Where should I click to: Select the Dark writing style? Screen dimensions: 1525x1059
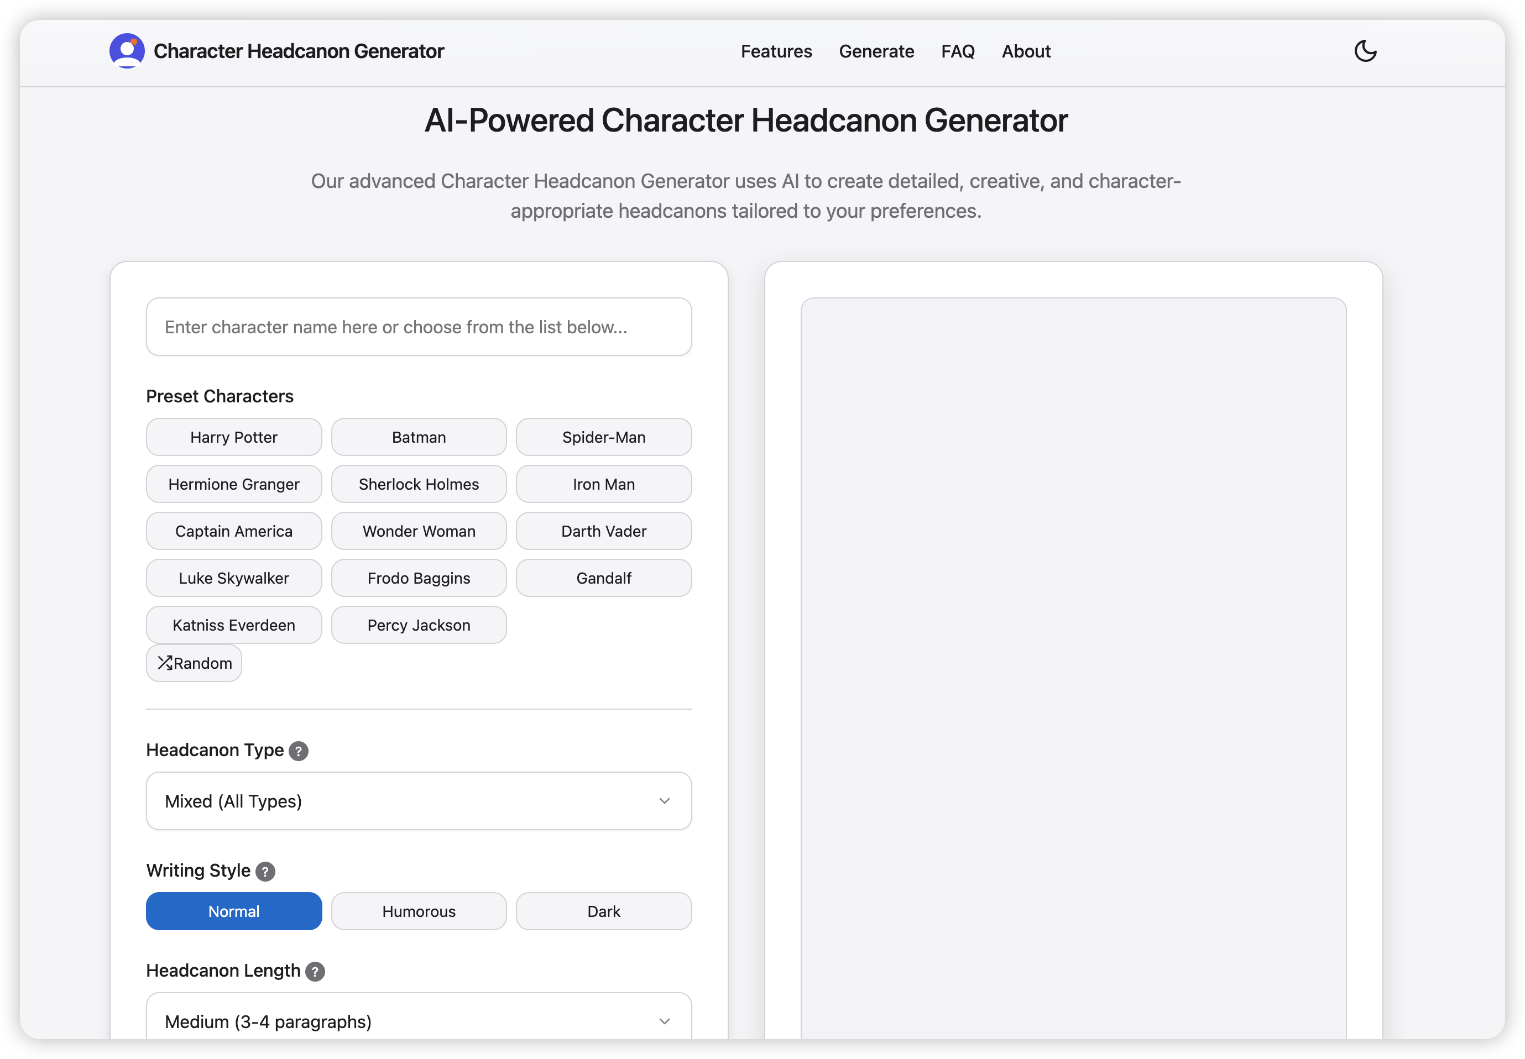coord(603,911)
